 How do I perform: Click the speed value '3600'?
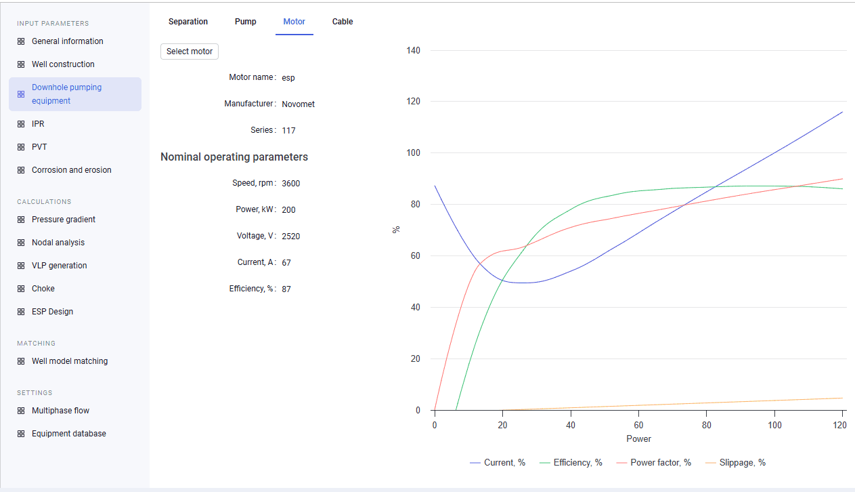[291, 184]
